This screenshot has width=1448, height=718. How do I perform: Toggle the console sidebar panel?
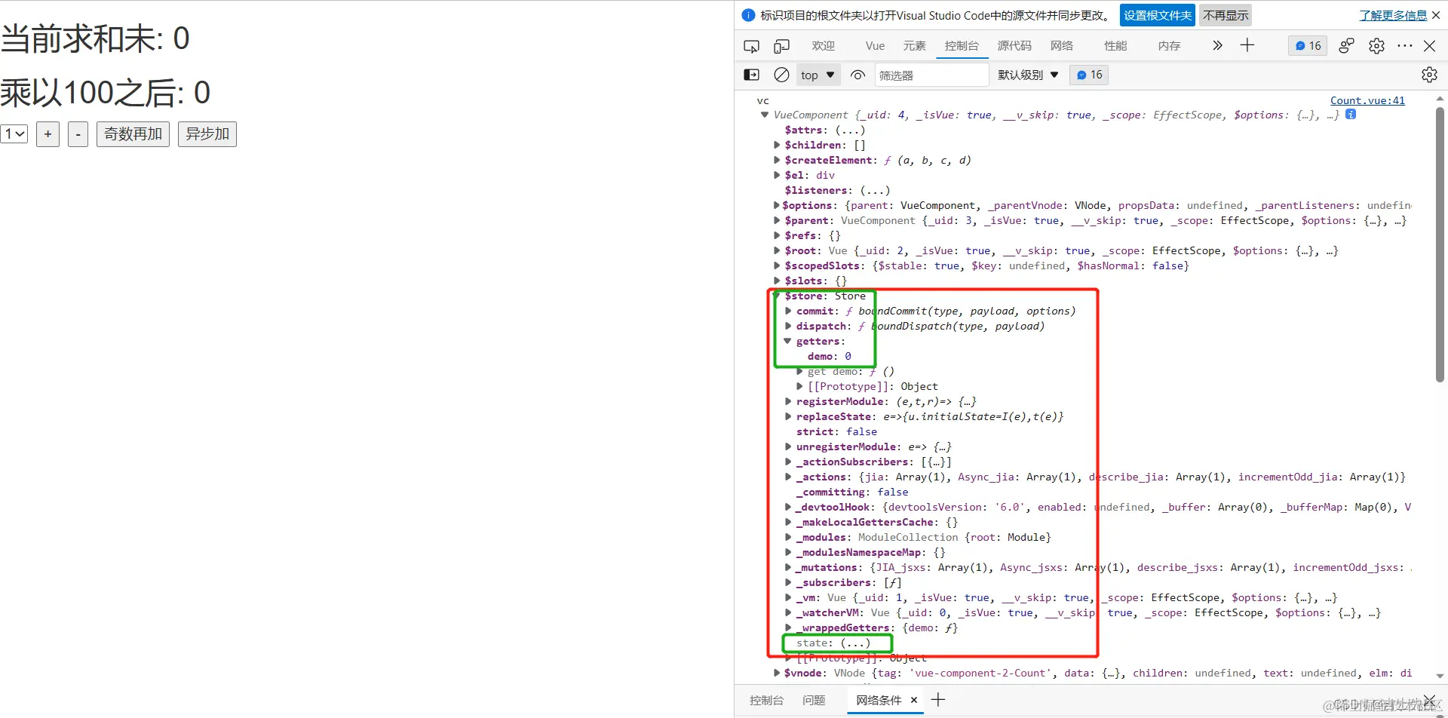click(x=751, y=75)
